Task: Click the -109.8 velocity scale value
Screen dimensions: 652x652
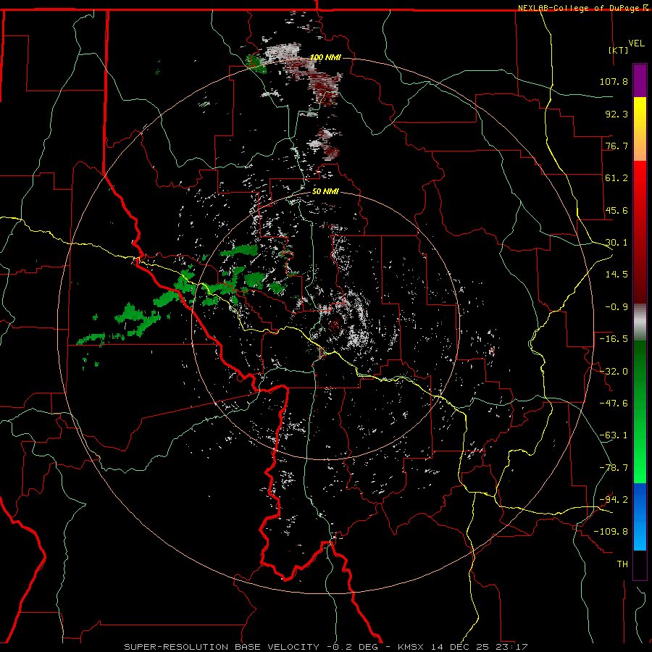Action: (x=611, y=532)
